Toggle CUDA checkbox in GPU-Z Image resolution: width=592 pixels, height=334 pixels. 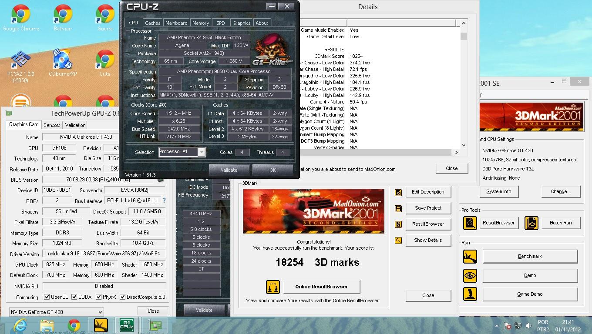click(74, 297)
